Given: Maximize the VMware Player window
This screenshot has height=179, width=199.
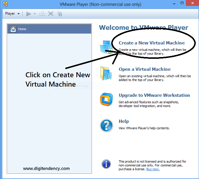Looking at the screenshot, I should pos(182,3).
